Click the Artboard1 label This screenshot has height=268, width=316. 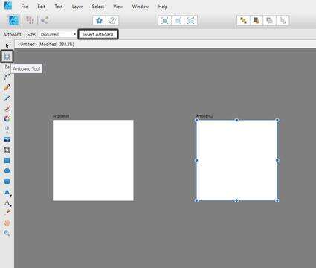tap(61, 116)
